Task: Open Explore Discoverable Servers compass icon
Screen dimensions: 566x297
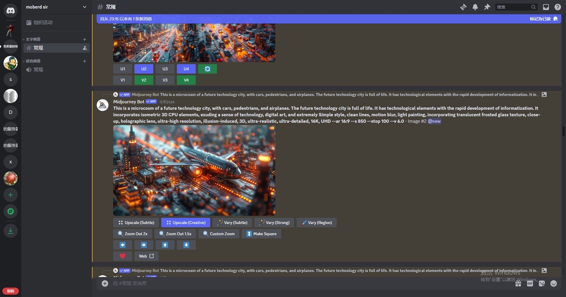Action: (x=10, y=211)
